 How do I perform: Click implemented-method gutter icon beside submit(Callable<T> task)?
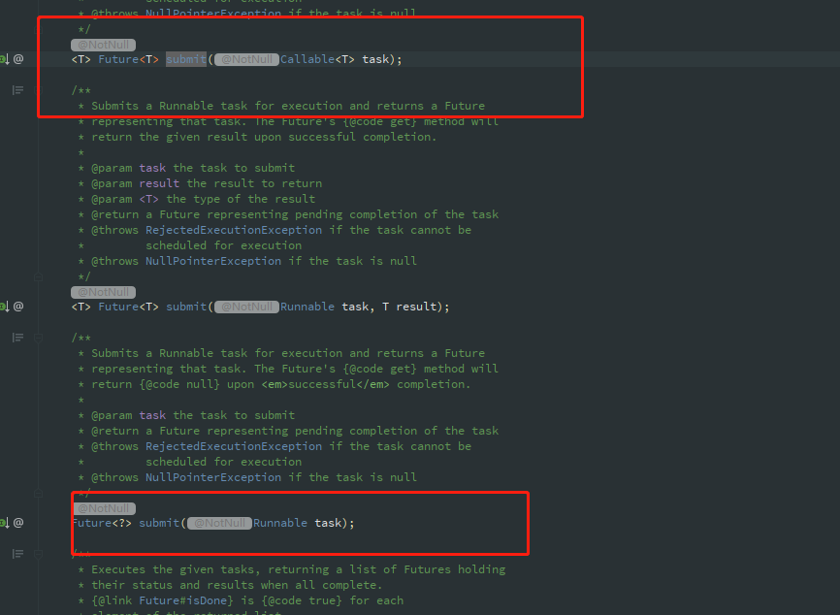pos(4,59)
